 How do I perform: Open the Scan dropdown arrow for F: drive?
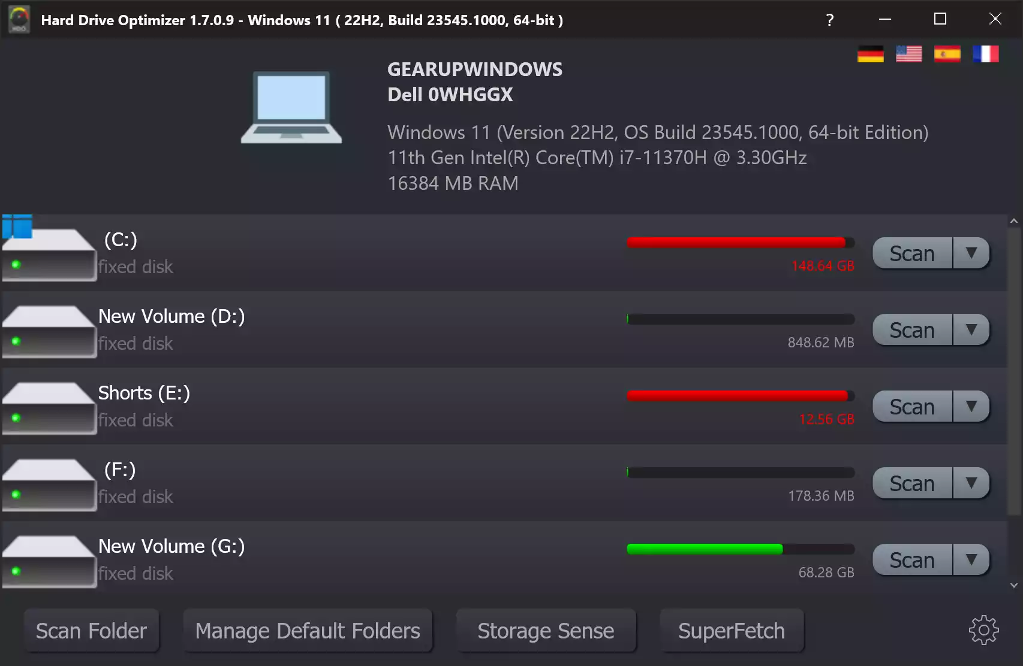click(971, 483)
